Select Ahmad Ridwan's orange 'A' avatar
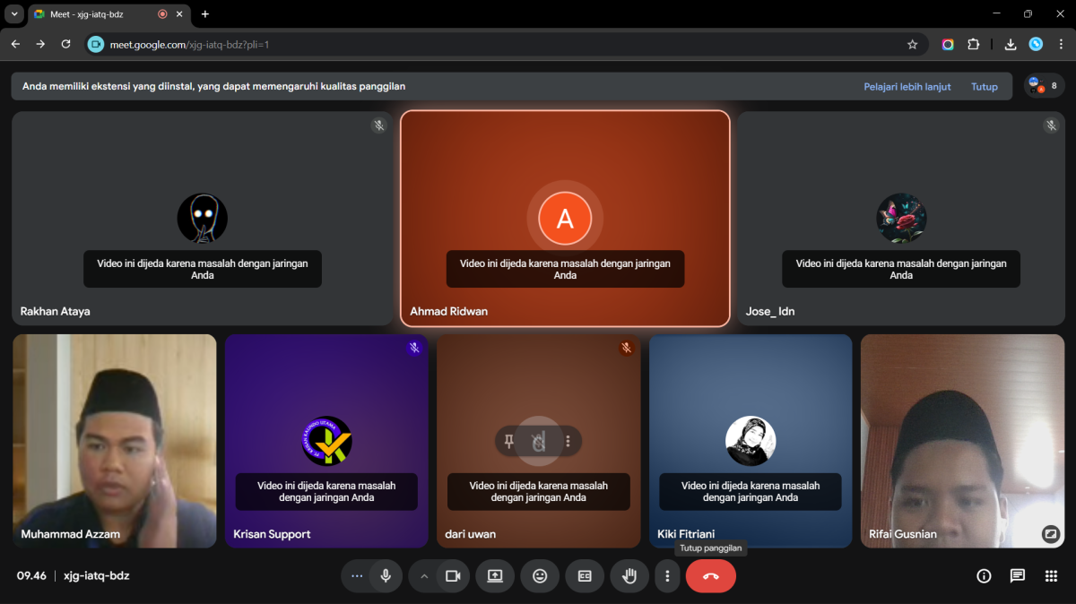The width and height of the screenshot is (1076, 604). pyautogui.click(x=565, y=219)
